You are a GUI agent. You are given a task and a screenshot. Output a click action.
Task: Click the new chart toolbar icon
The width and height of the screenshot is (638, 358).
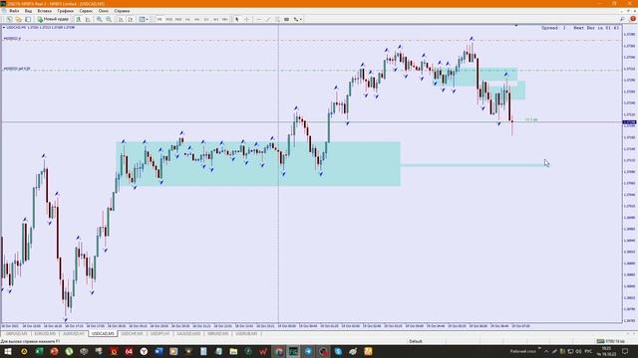pyautogui.click(x=9, y=19)
